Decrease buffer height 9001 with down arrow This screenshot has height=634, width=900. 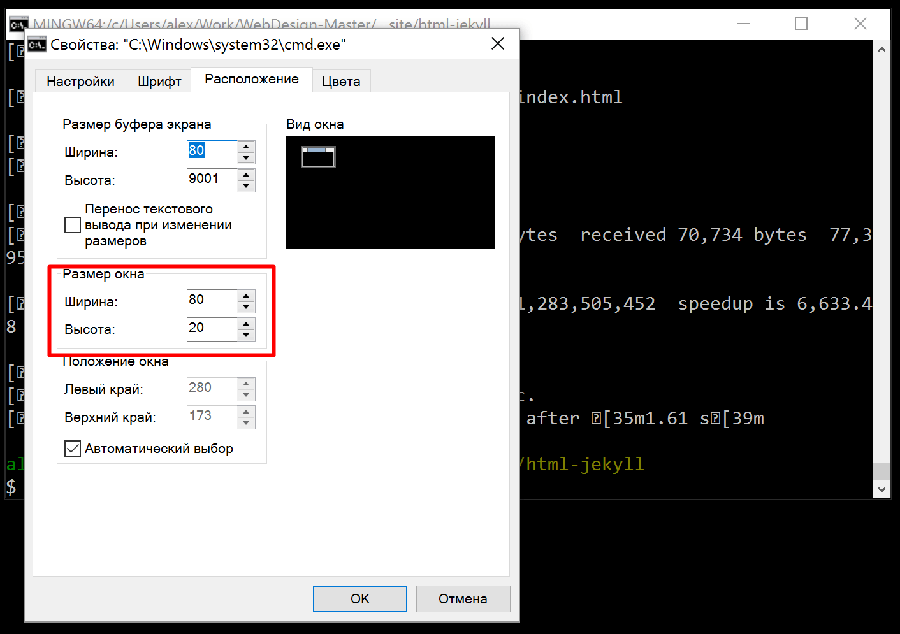coord(246,186)
